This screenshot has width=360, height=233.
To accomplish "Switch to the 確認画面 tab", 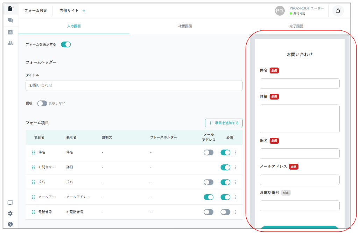I will coord(185,26).
